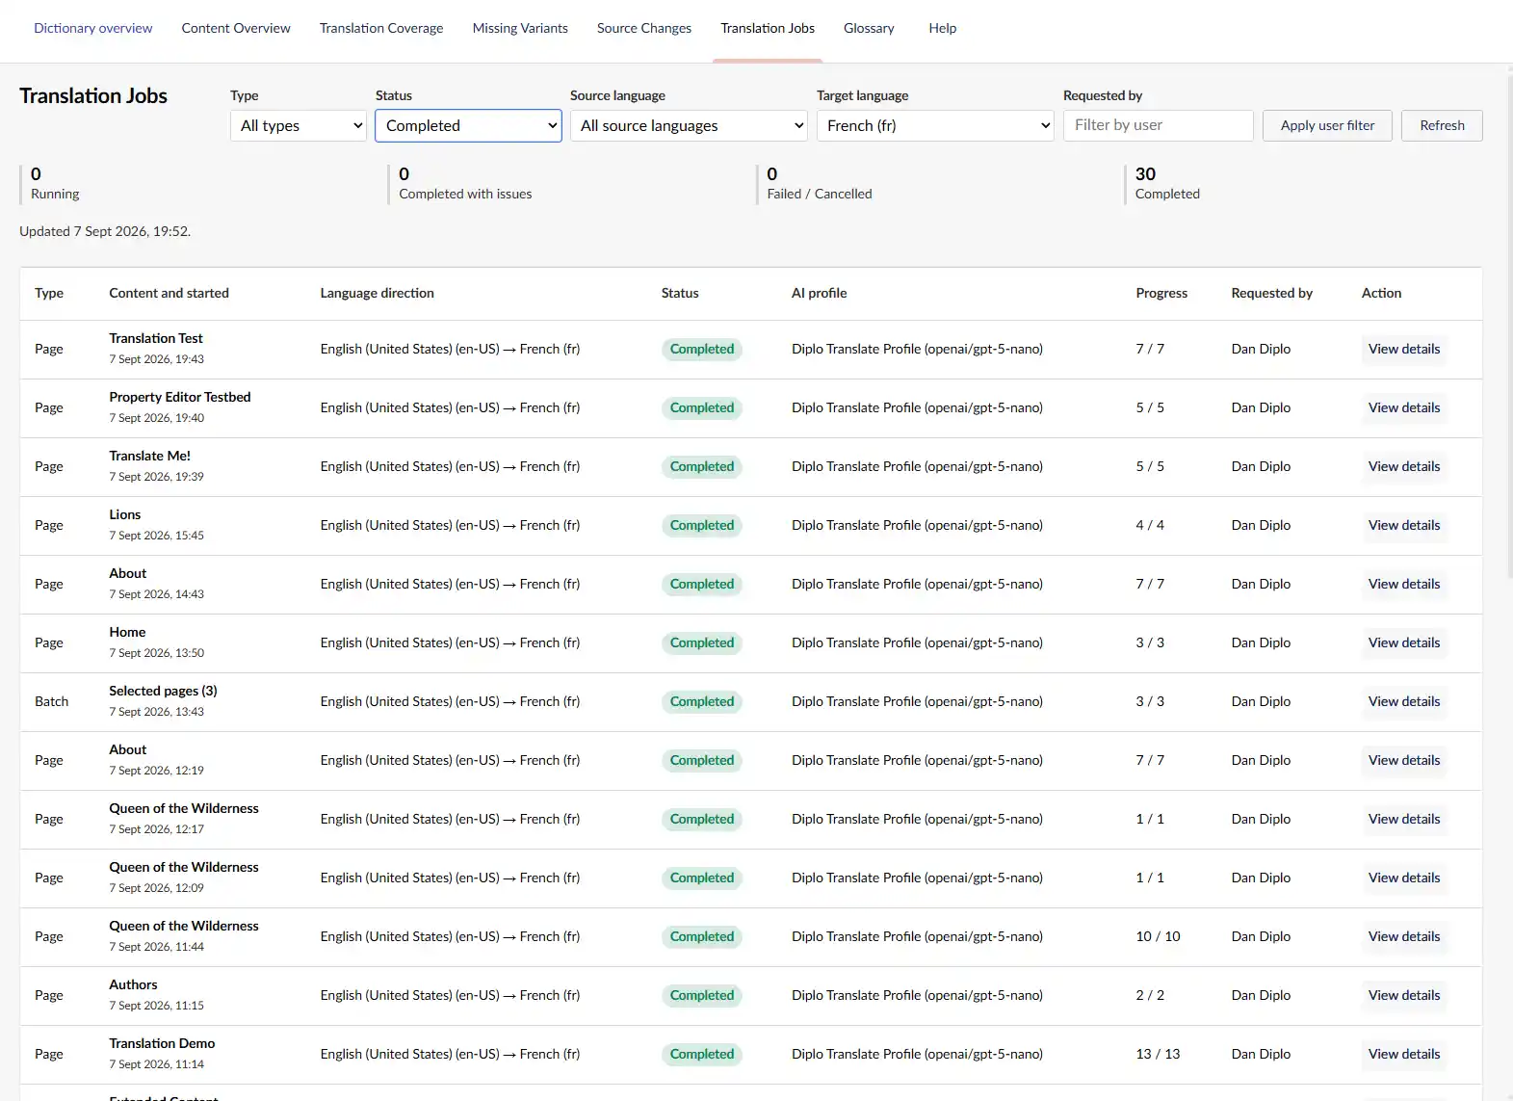
Task: Click the Authors content title
Action: pyautogui.click(x=133, y=984)
